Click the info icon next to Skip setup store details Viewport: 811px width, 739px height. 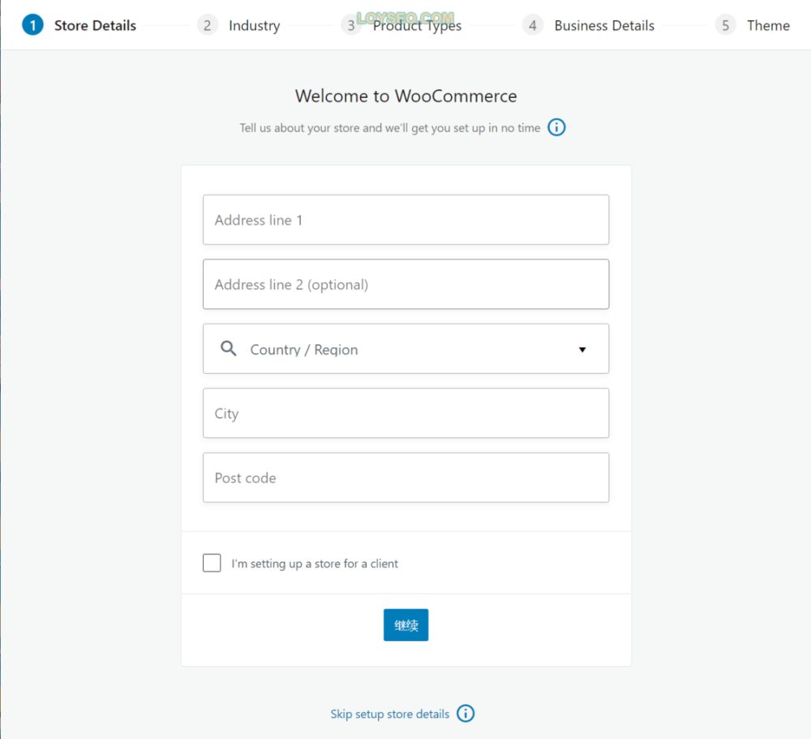pos(466,713)
